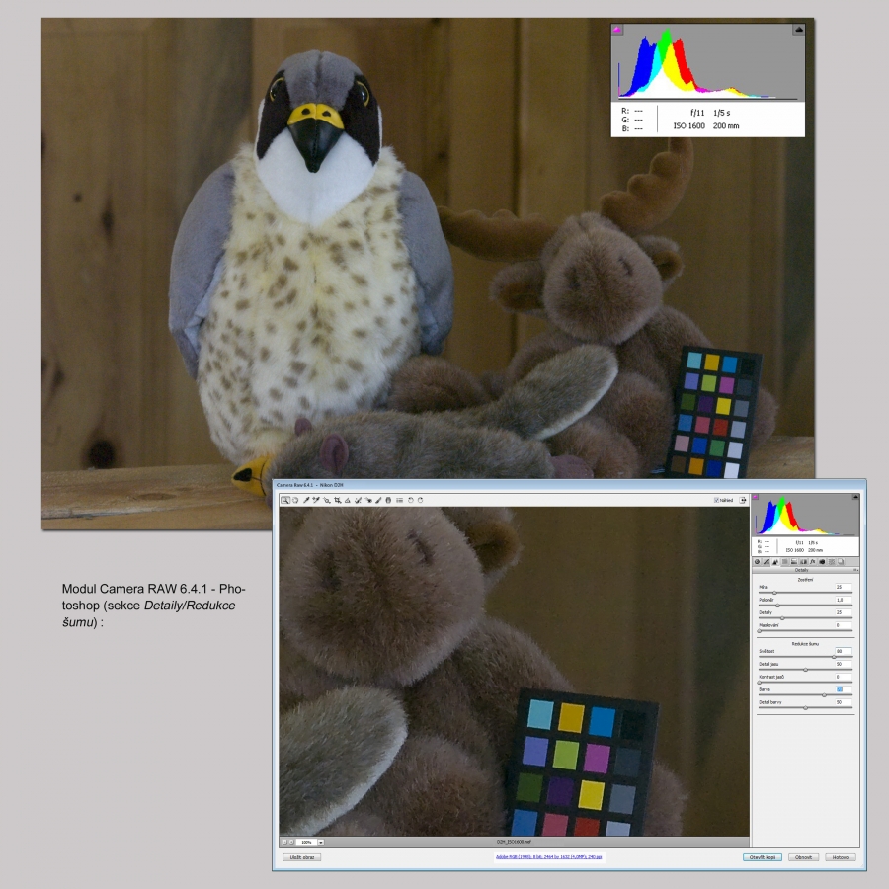The width and height of the screenshot is (889, 889).
Task: Open the Lens Corrections panel tab
Action: coord(803,562)
